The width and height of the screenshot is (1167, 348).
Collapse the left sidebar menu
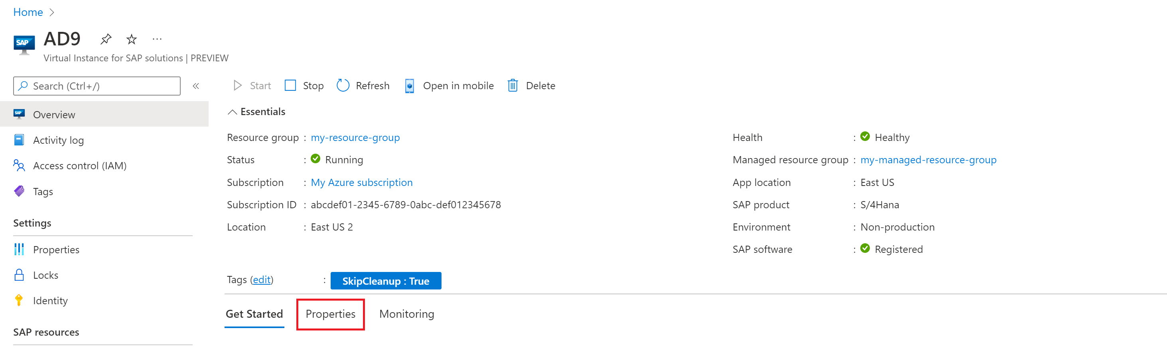(x=196, y=86)
